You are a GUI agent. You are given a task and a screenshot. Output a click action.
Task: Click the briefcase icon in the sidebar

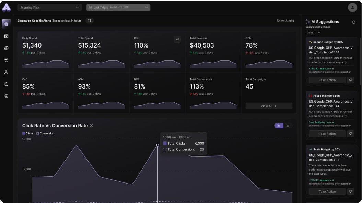pos(6,84)
